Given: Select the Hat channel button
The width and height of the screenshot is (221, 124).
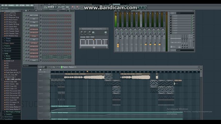Looking at the screenshot, I should [34, 40].
